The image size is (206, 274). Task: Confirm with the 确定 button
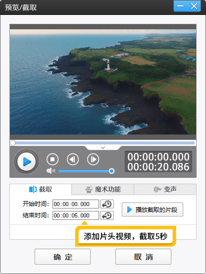click(x=62, y=257)
